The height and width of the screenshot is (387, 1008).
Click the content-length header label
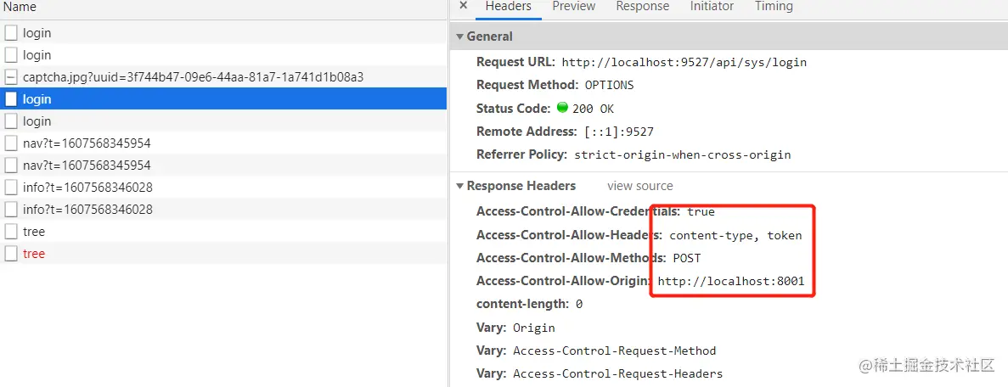[x=522, y=304]
